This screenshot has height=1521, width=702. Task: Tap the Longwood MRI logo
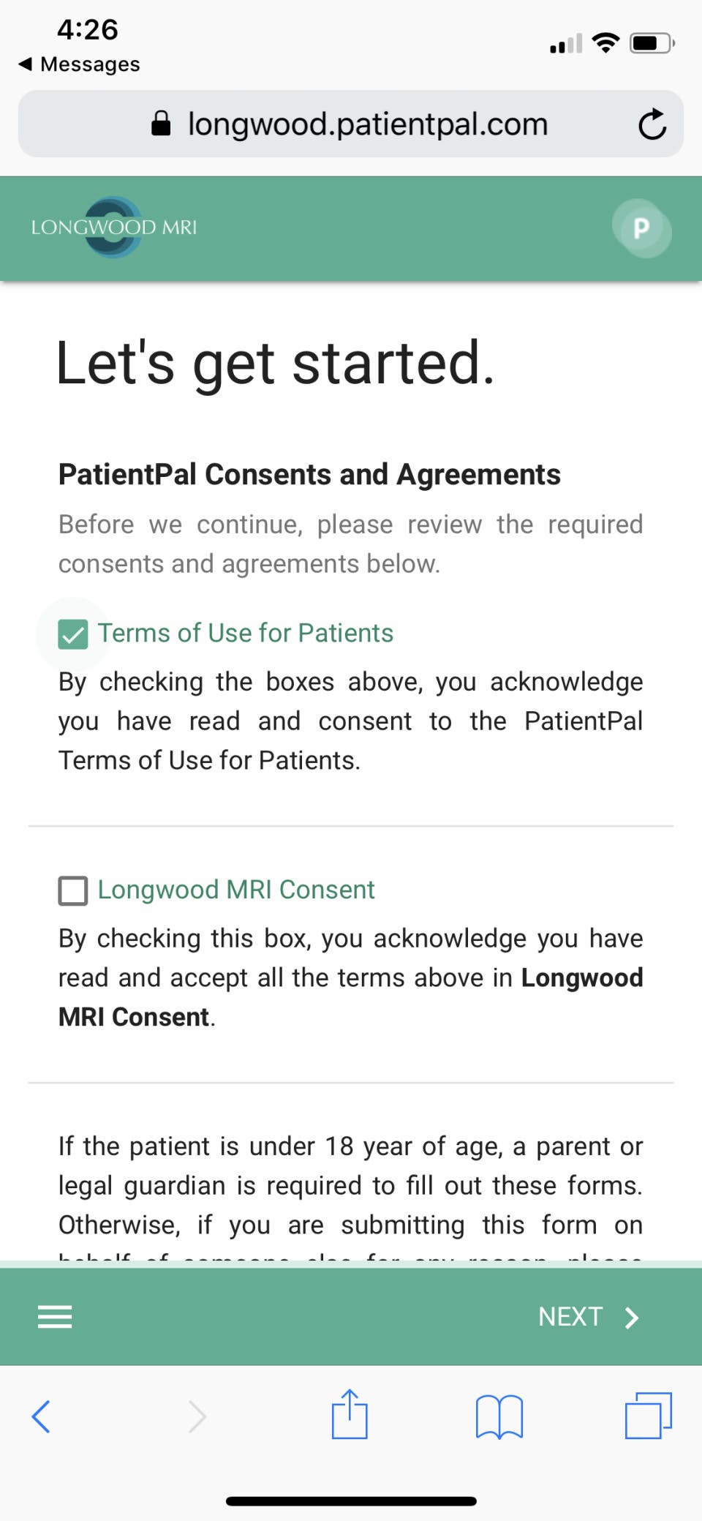[x=114, y=228]
